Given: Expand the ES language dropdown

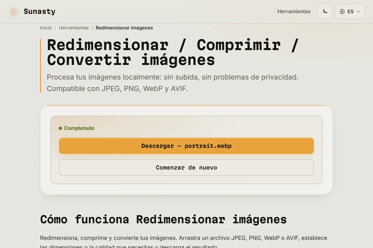Looking at the screenshot, I should click(x=350, y=12).
